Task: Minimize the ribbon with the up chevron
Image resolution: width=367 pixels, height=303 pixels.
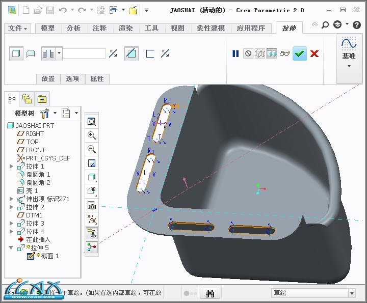Action: tap(314, 24)
